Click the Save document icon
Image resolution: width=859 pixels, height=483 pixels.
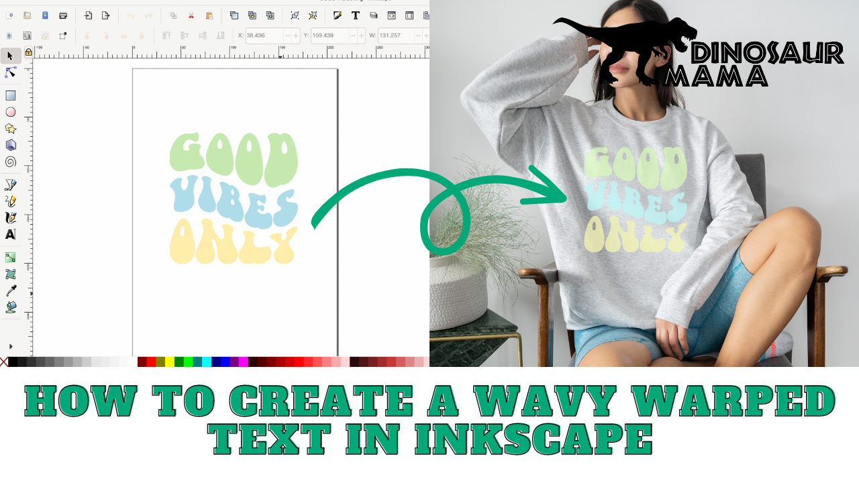click(x=45, y=15)
